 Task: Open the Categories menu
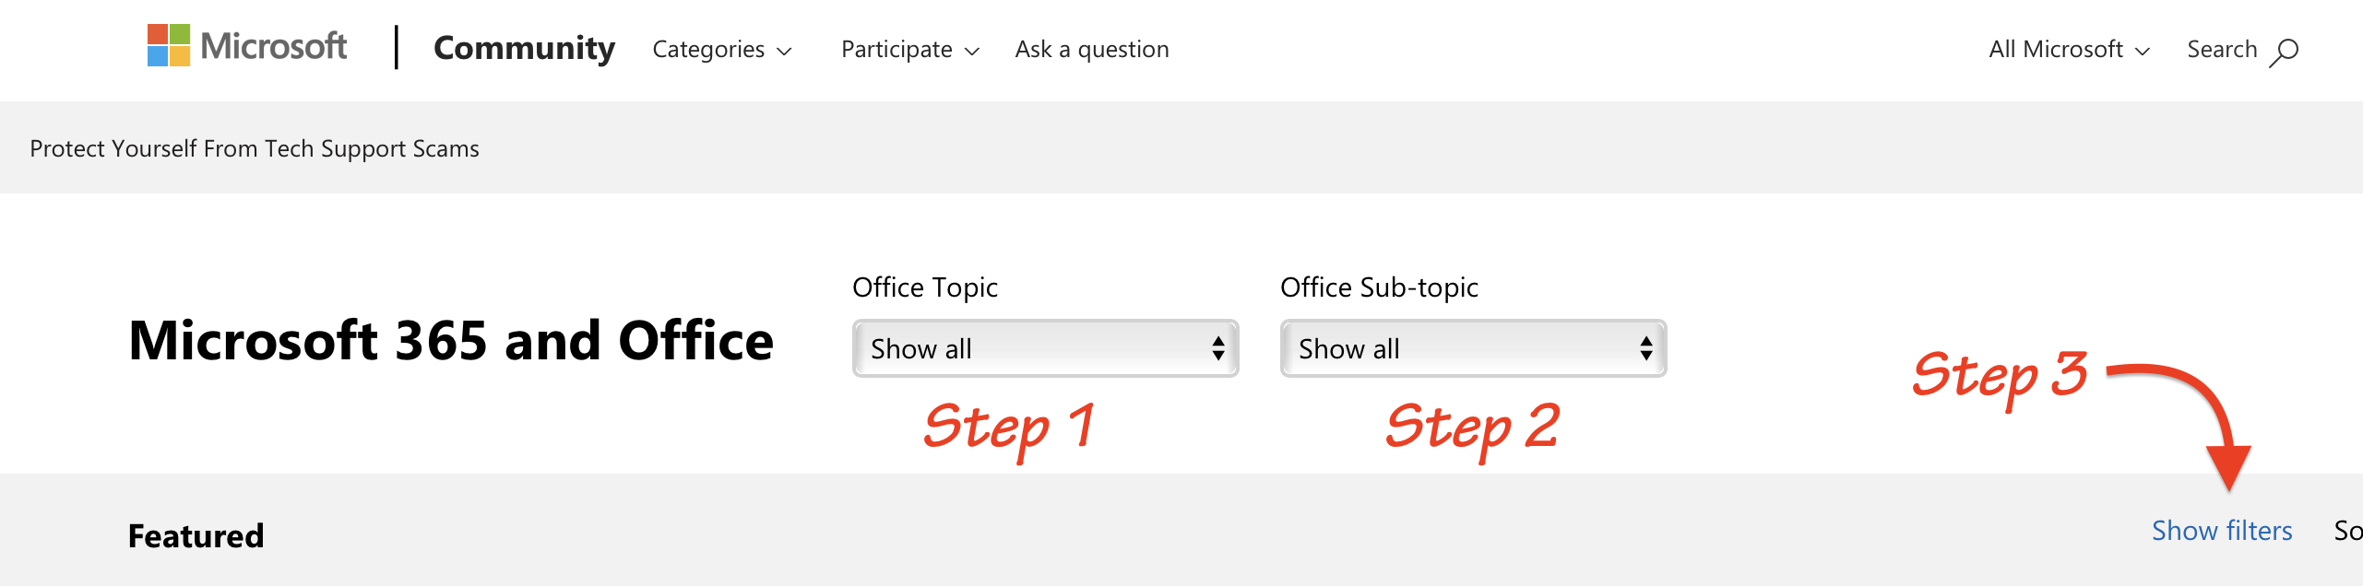(x=708, y=50)
